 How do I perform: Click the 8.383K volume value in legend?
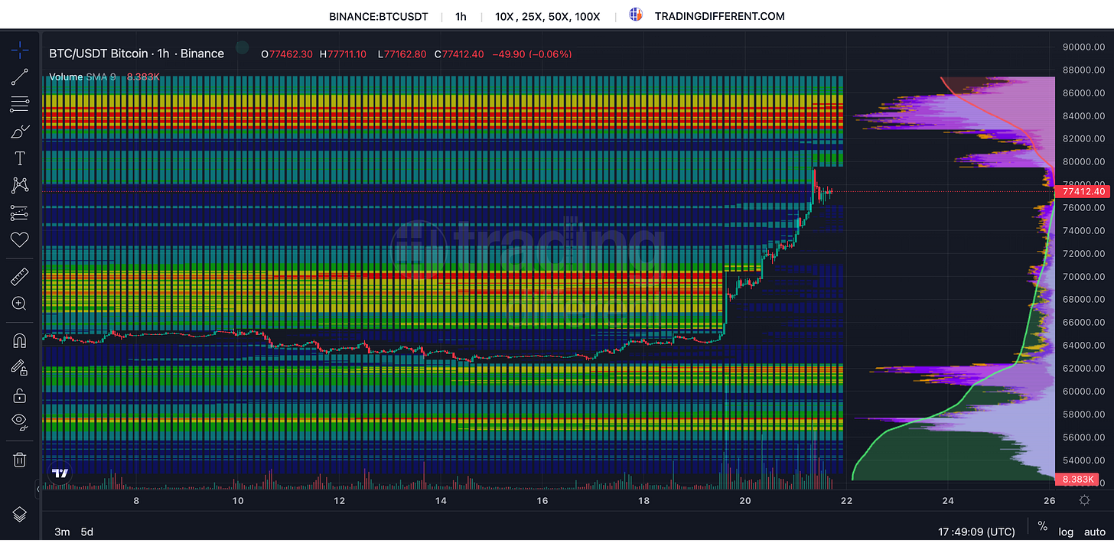143,76
